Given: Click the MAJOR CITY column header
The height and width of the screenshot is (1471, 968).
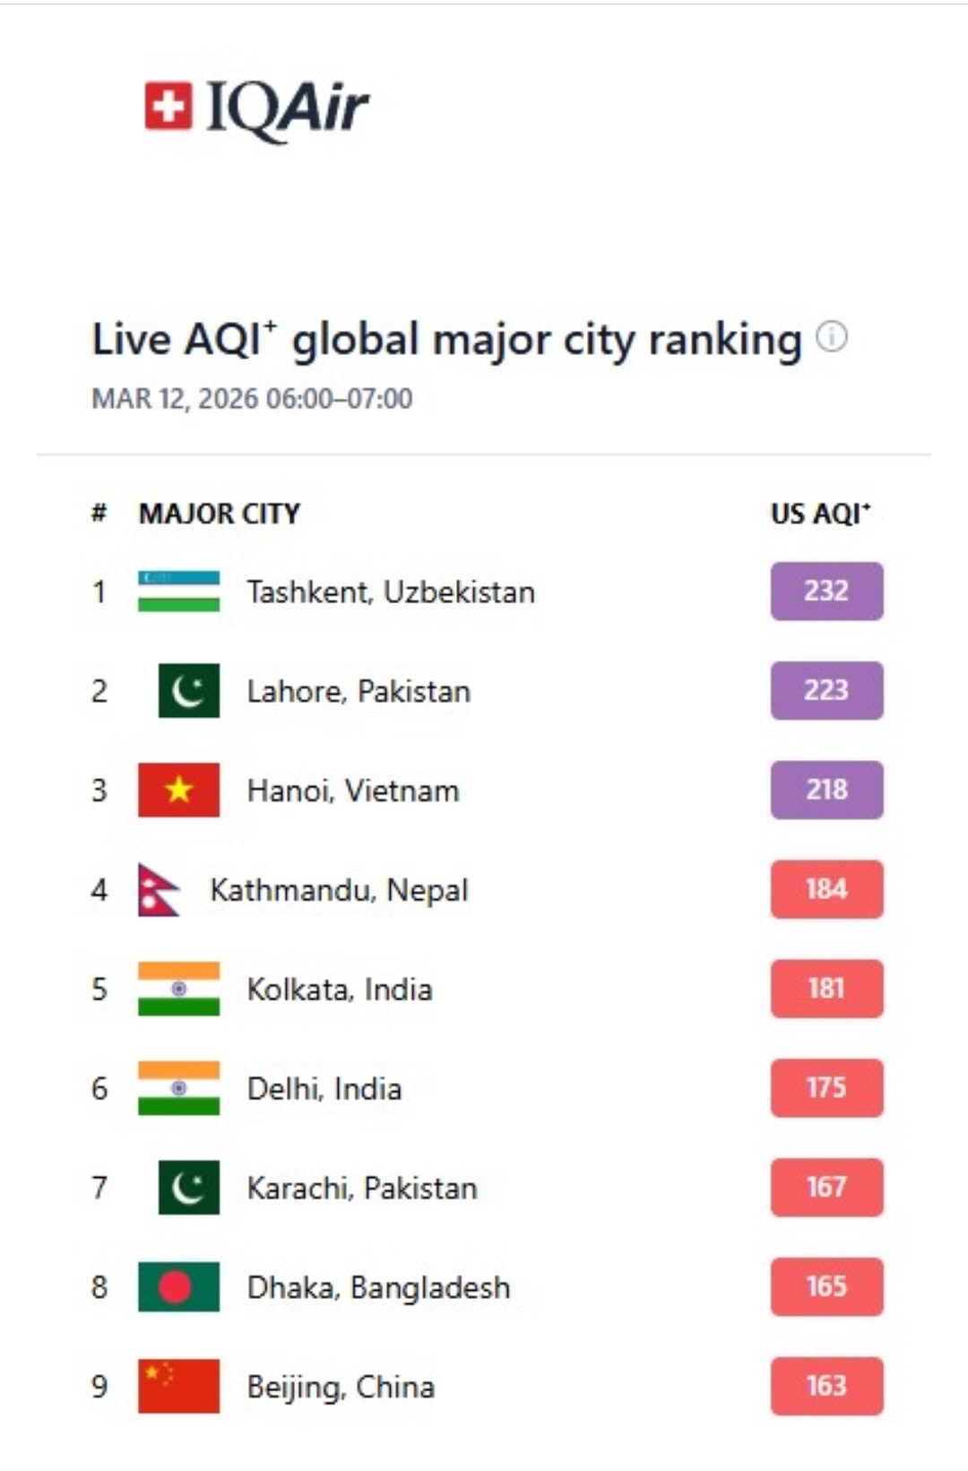Looking at the screenshot, I should click(220, 514).
